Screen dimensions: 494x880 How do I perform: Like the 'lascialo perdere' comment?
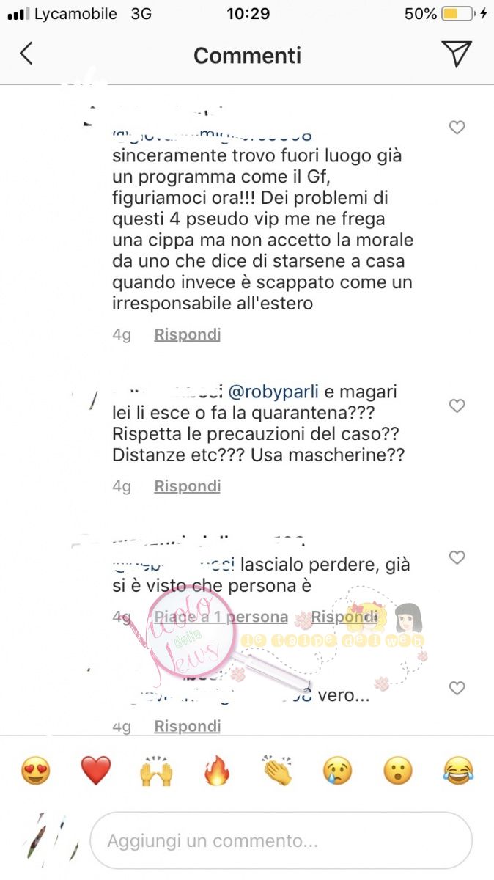[x=457, y=558]
